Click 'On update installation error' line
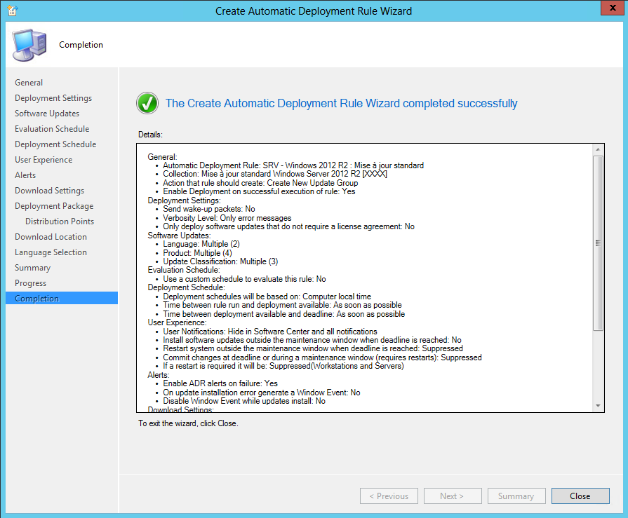This screenshot has width=628, height=518. click(x=262, y=393)
